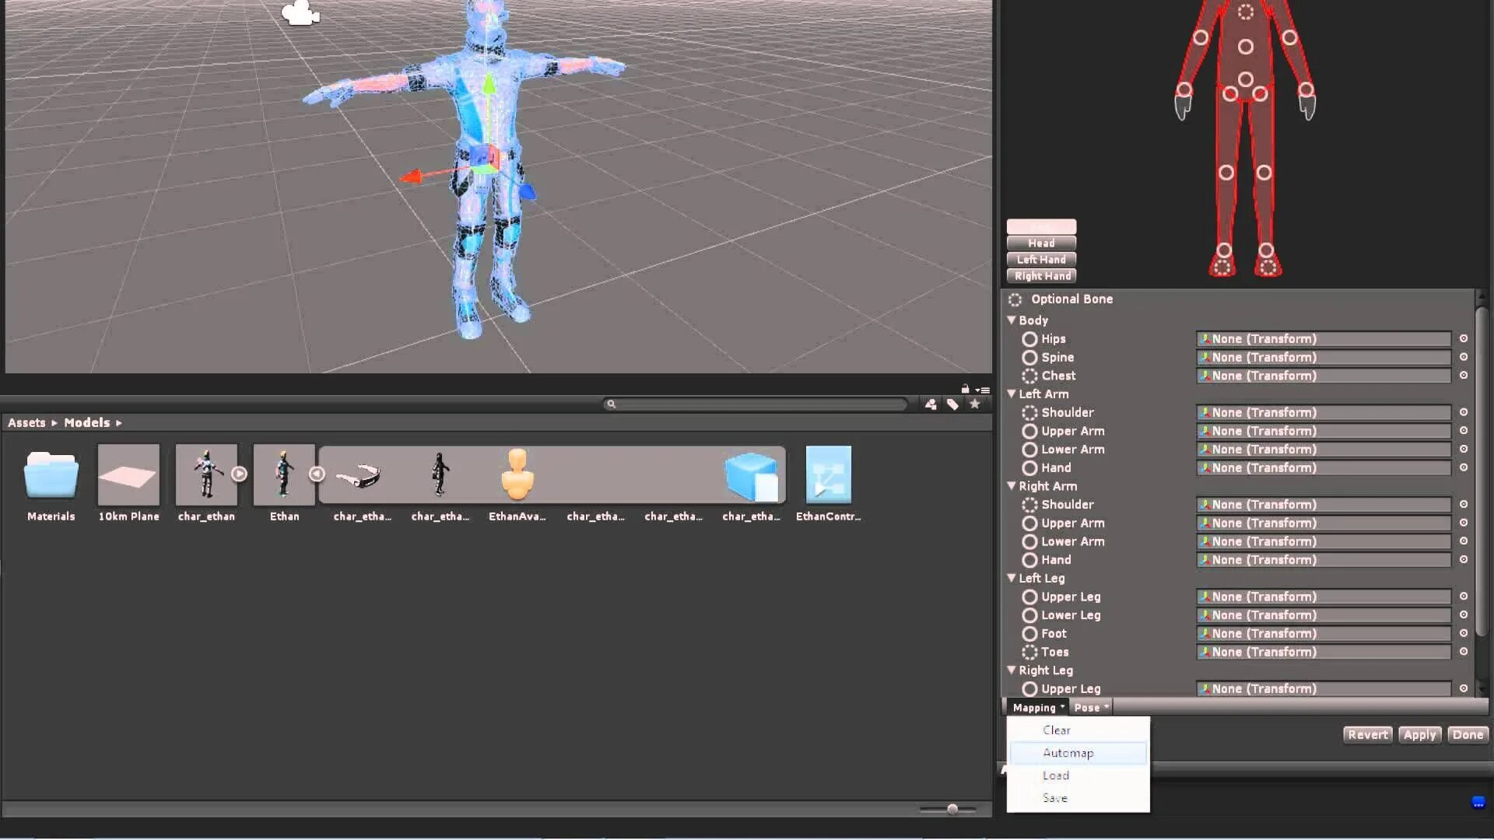Collapse the Left Arm bone group

click(x=1012, y=394)
